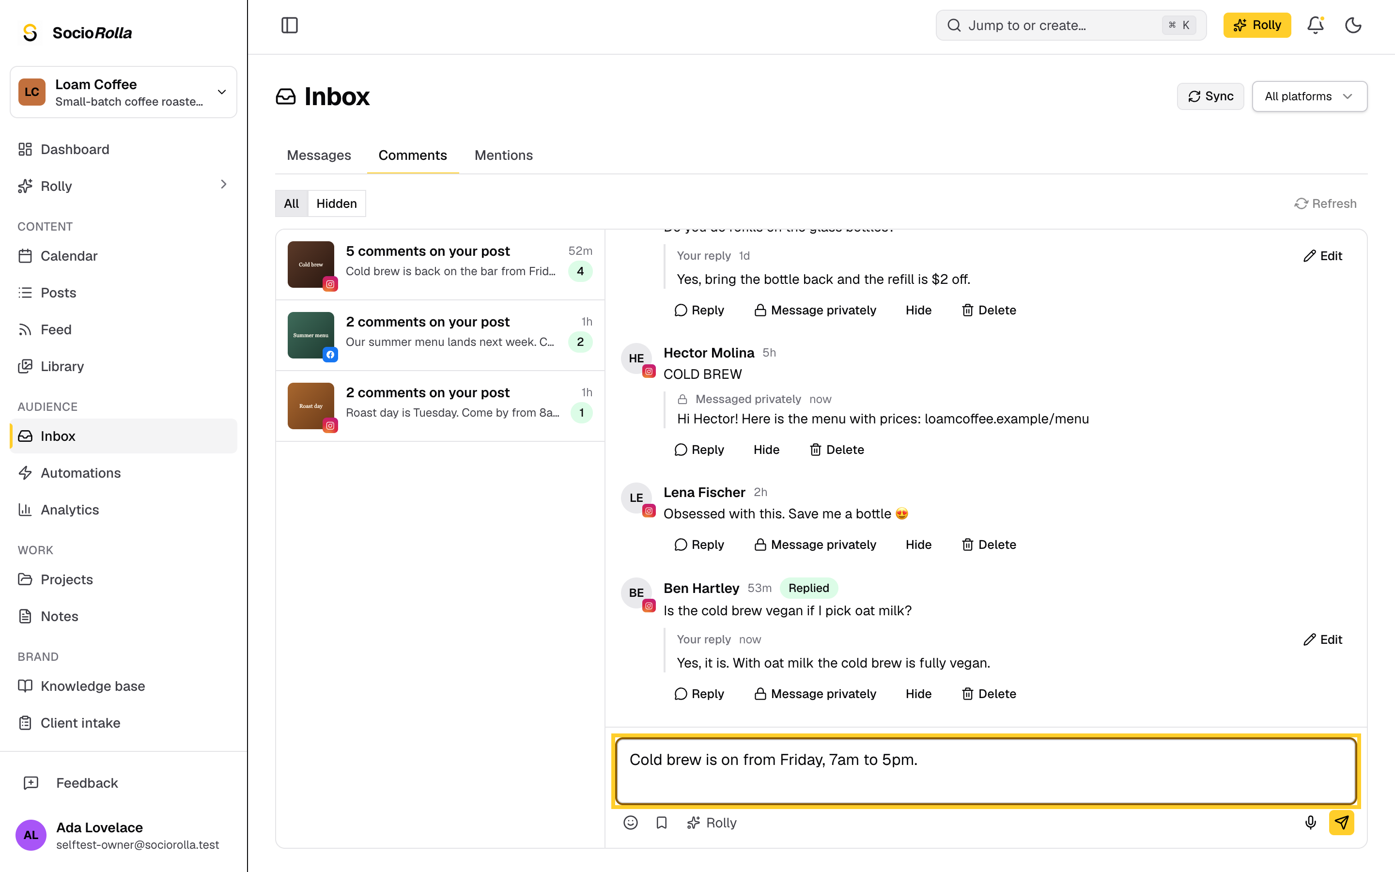Edit your reply to Ben Hartley
Viewport: 1395px width, 872px height.
(x=1322, y=639)
